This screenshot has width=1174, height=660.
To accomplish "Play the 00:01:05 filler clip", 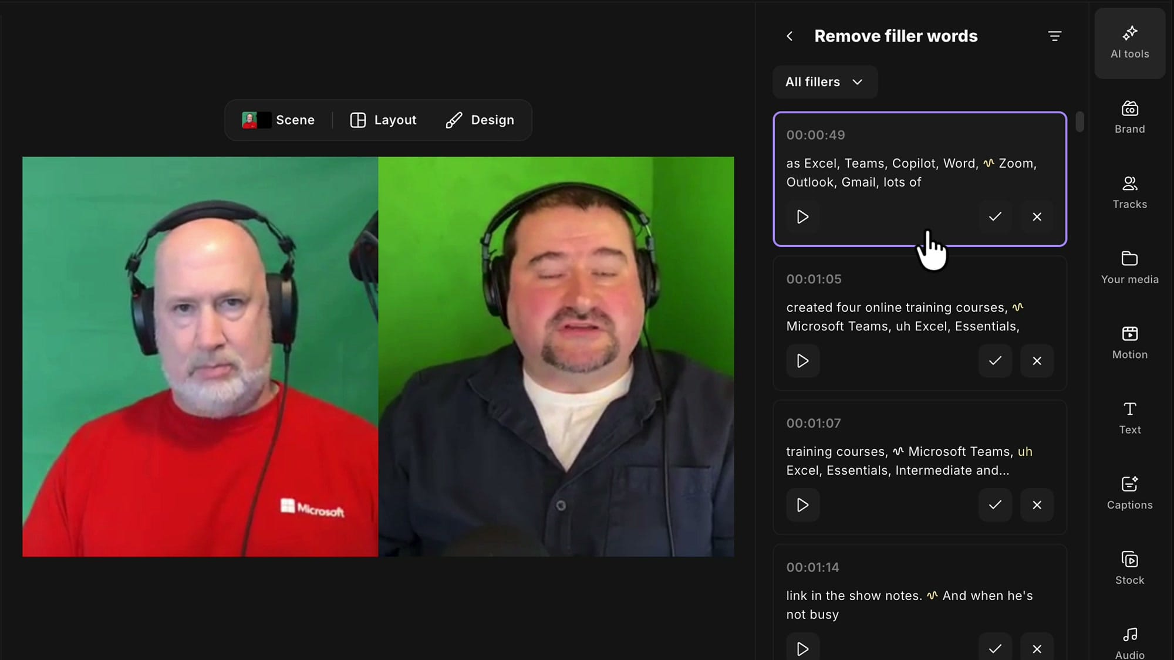I will pyautogui.click(x=802, y=361).
